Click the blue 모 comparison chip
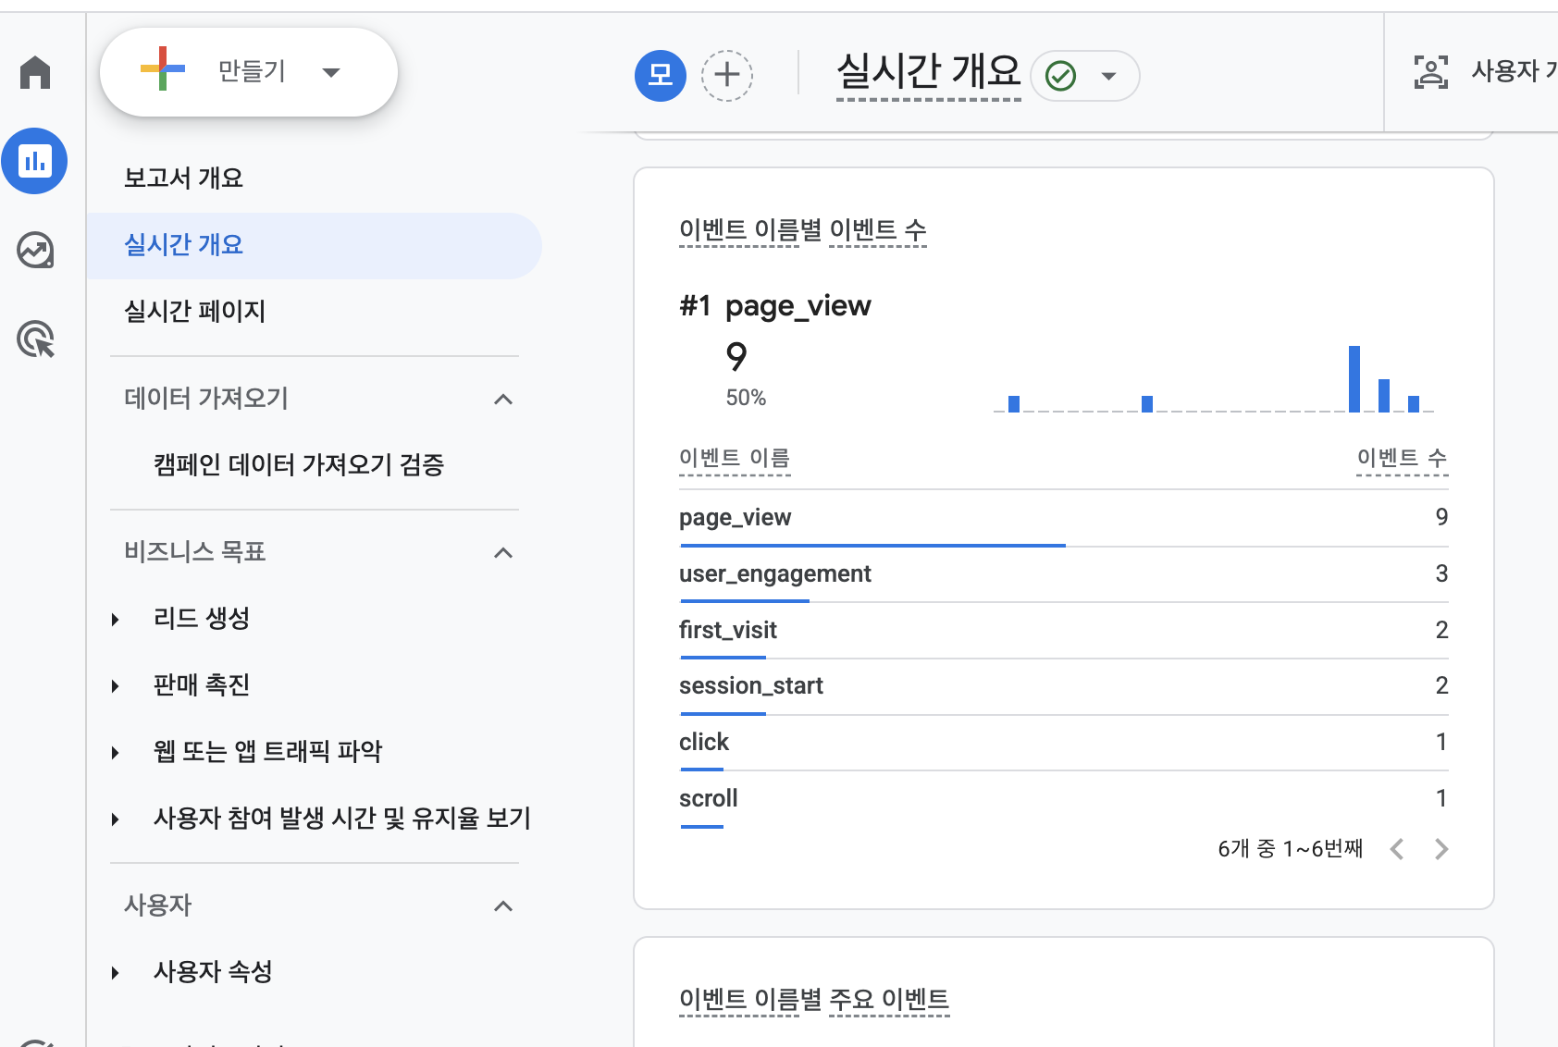The image size is (1558, 1047). coord(661,75)
